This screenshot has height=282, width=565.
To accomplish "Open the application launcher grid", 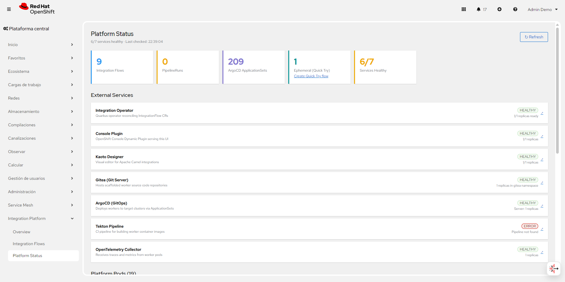I will [x=464, y=9].
